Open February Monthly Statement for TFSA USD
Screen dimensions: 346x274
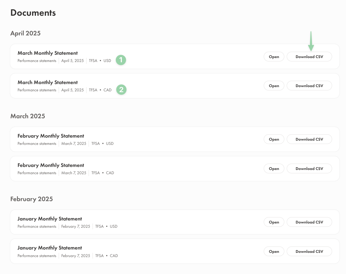pyautogui.click(x=274, y=139)
